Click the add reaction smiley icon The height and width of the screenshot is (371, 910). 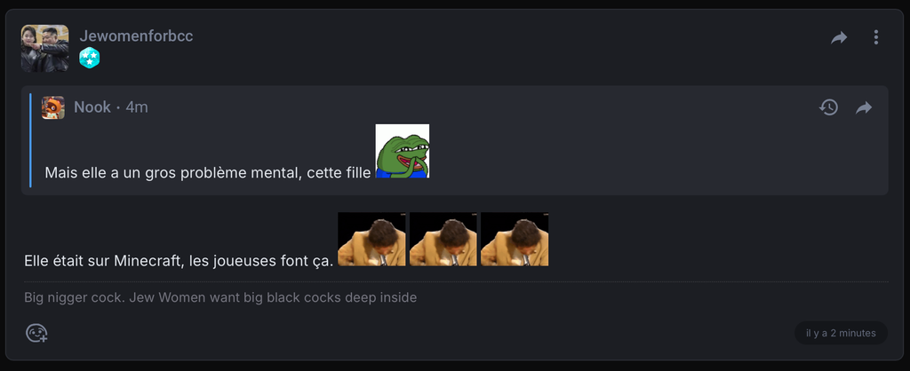[x=36, y=333]
